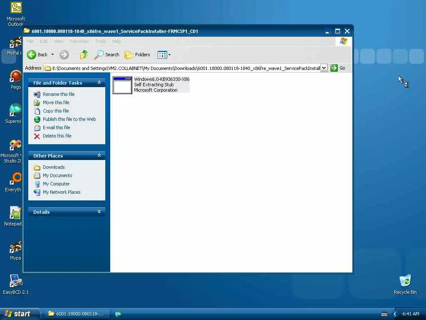The height and width of the screenshot is (320, 426).
Task: Open My Computer in Other Places
Action: point(56,184)
